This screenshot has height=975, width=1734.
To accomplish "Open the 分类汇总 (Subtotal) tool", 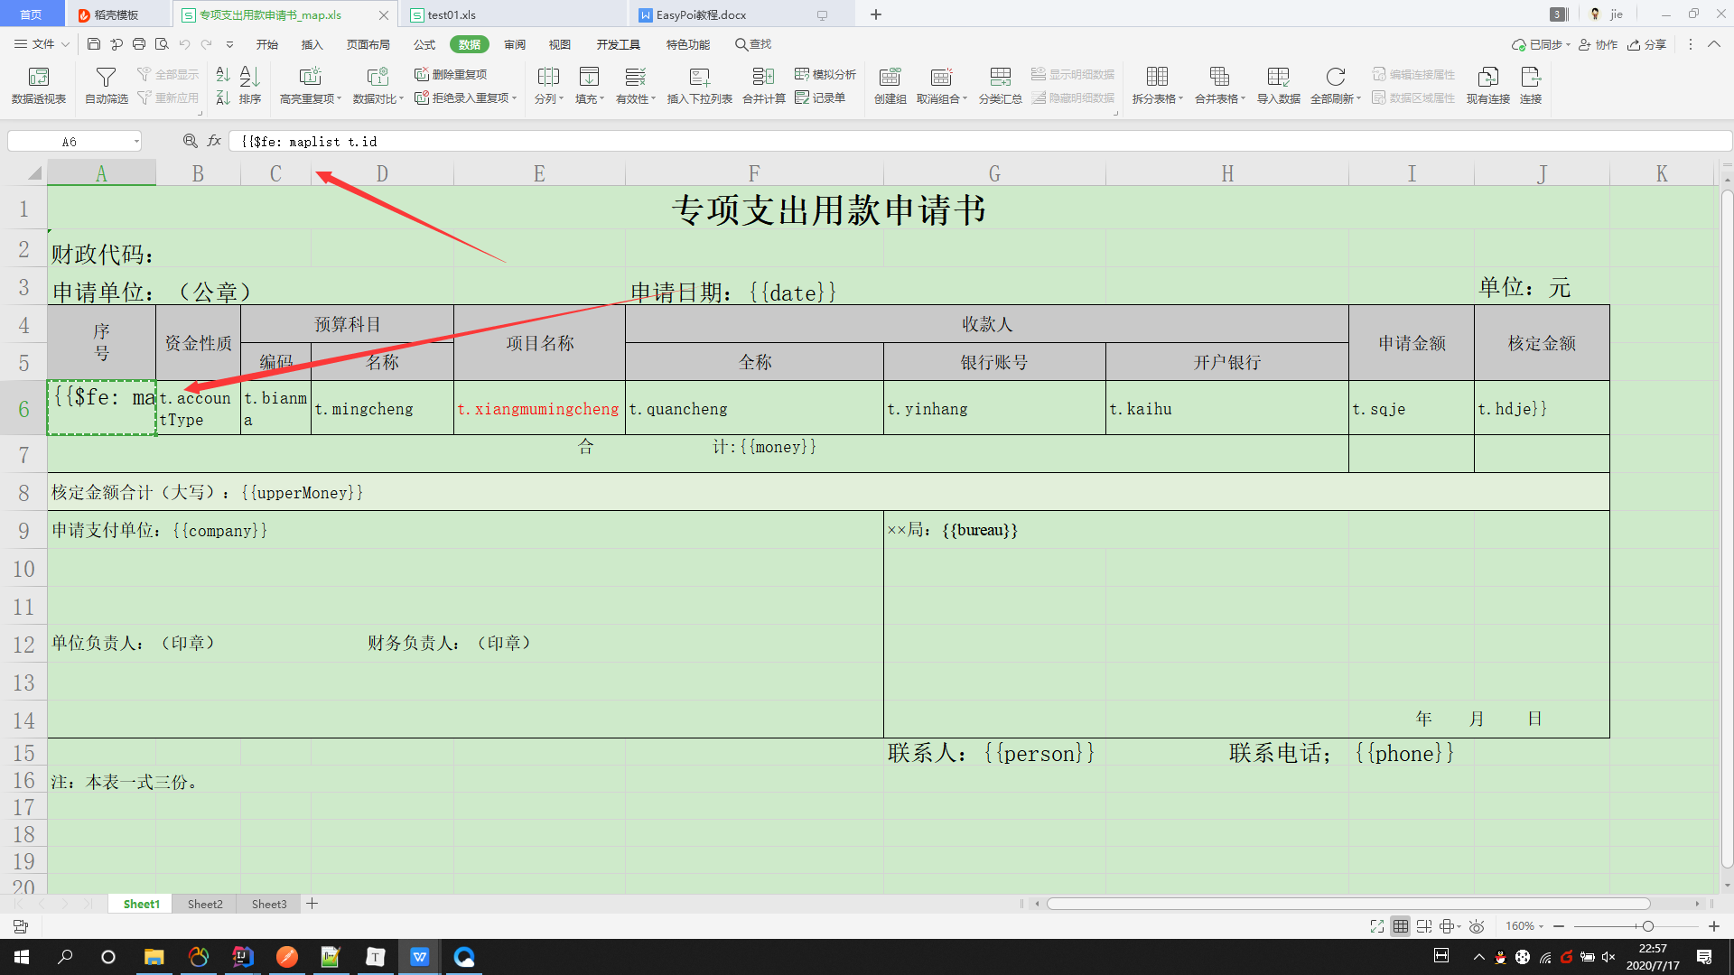I will coord(1000,86).
